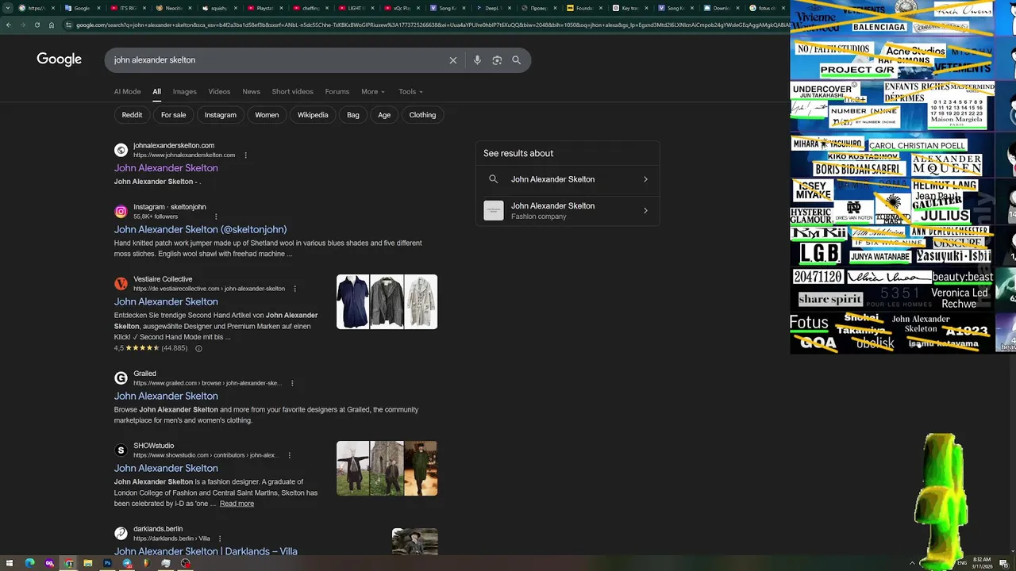Image resolution: width=1016 pixels, height=571 pixels.
Task: Click the Grailed favicon in results
Action: (121, 378)
